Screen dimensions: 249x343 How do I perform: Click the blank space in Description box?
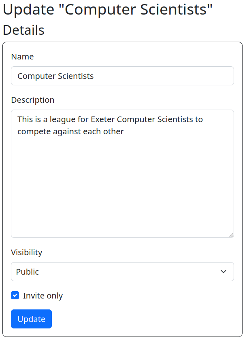(x=122, y=190)
